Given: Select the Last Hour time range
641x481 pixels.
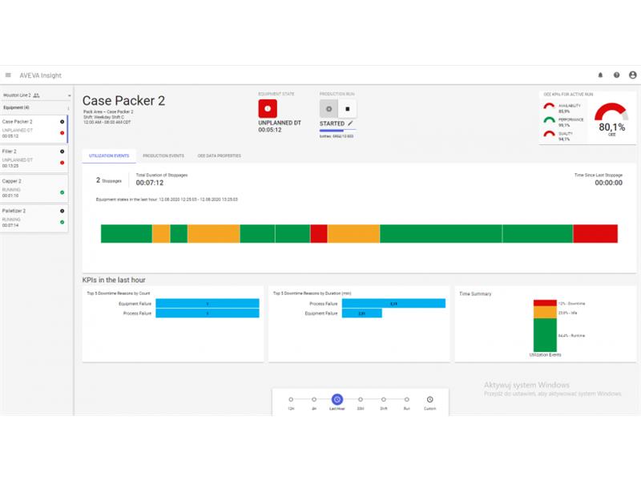Looking at the screenshot, I should [337, 399].
